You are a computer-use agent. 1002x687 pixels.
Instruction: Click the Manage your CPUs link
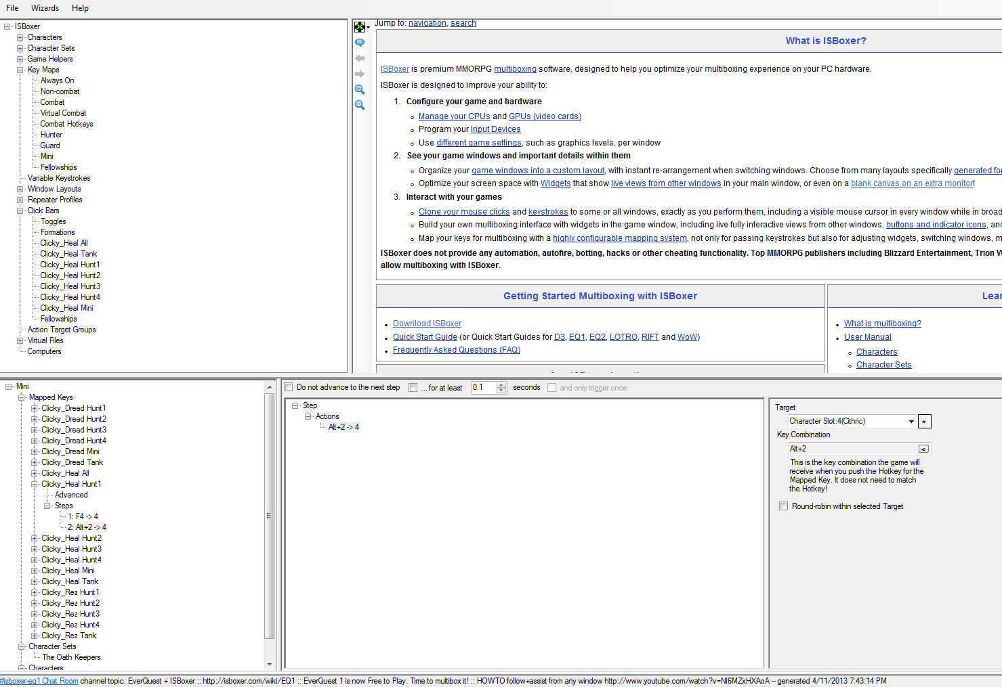tap(455, 116)
